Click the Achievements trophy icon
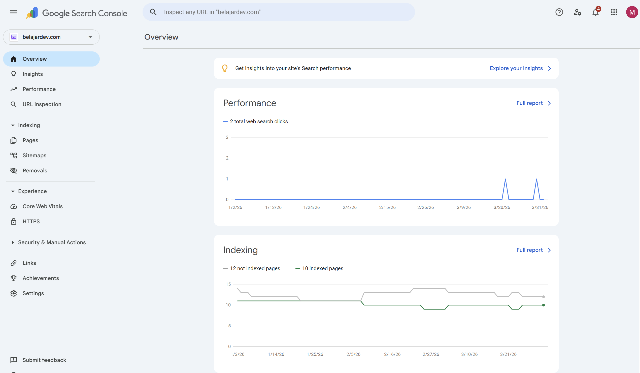 pyautogui.click(x=13, y=278)
